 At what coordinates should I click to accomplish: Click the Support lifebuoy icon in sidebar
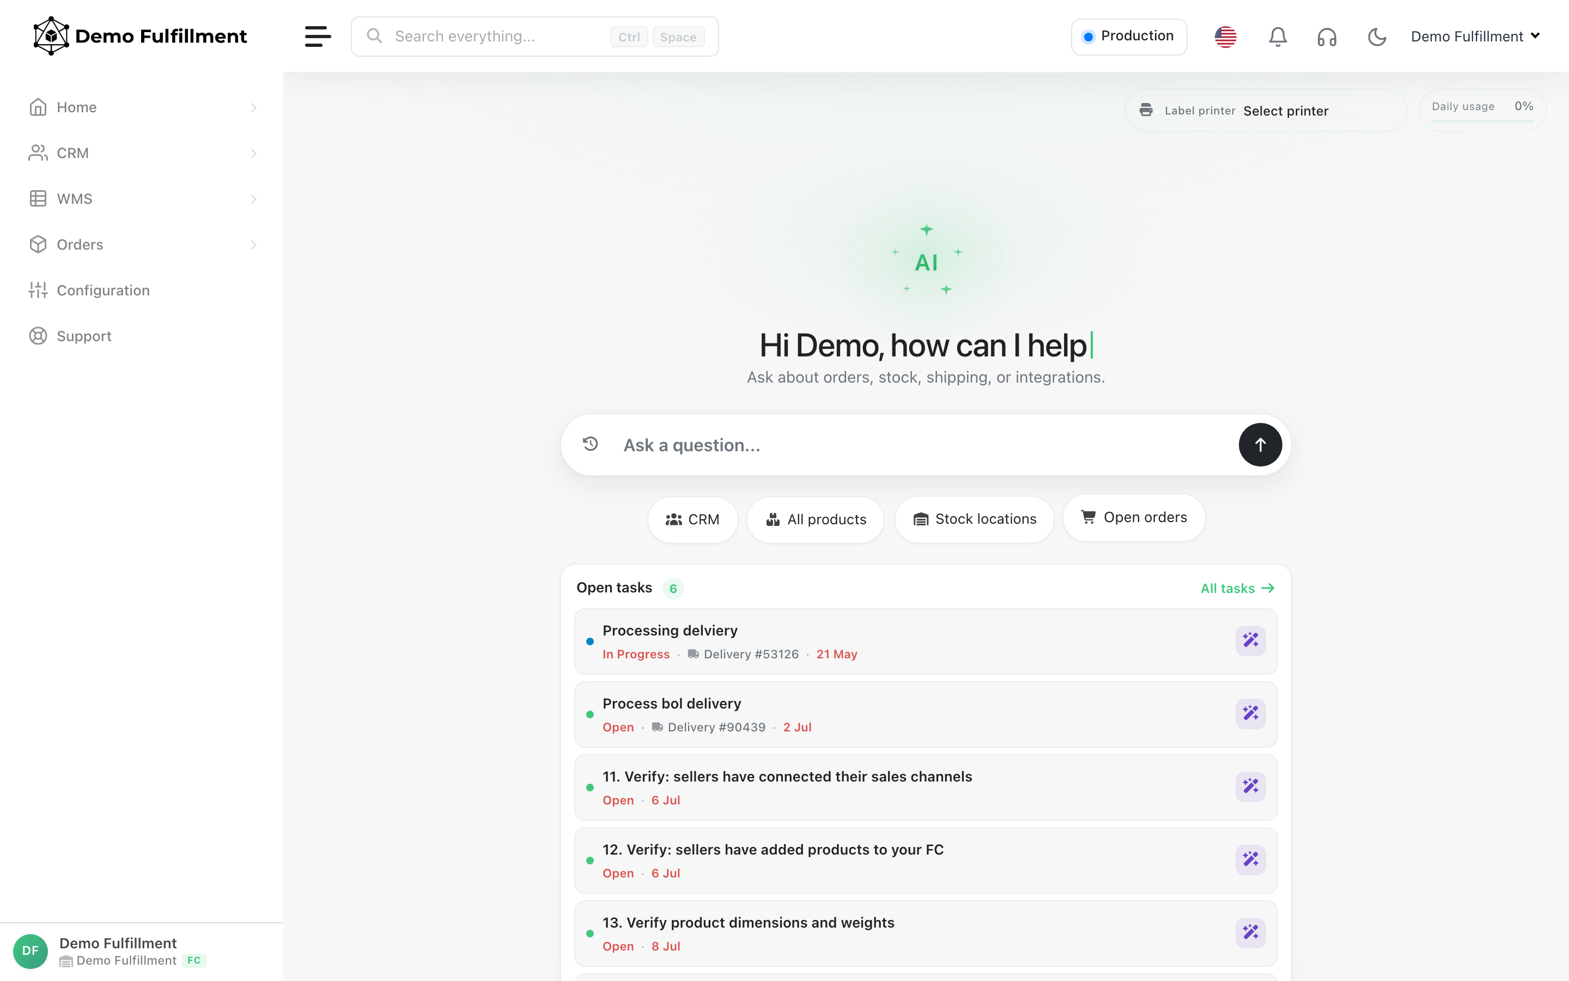[38, 335]
